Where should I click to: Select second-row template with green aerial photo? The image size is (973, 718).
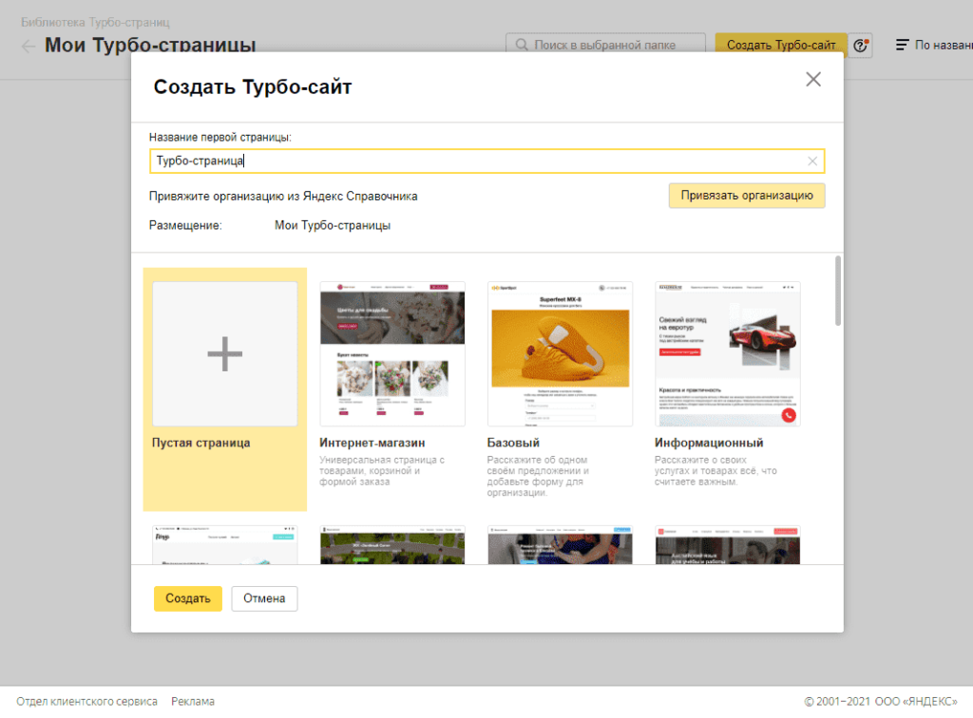(392, 545)
